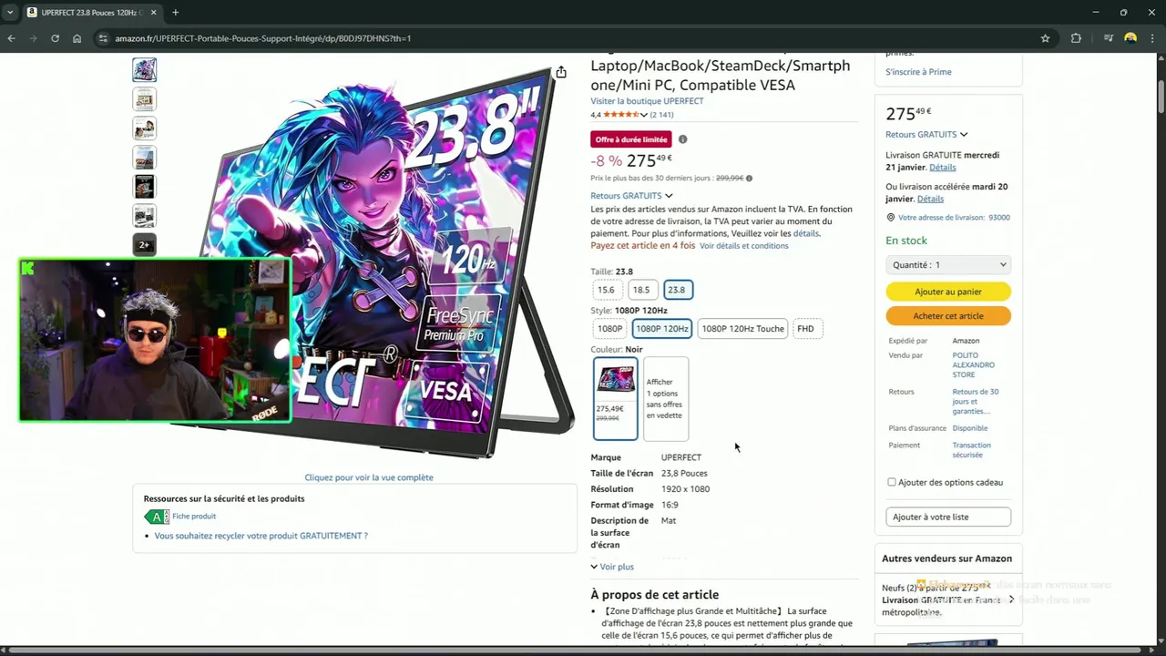Open the 2+ more images thumbnail

(x=144, y=244)
